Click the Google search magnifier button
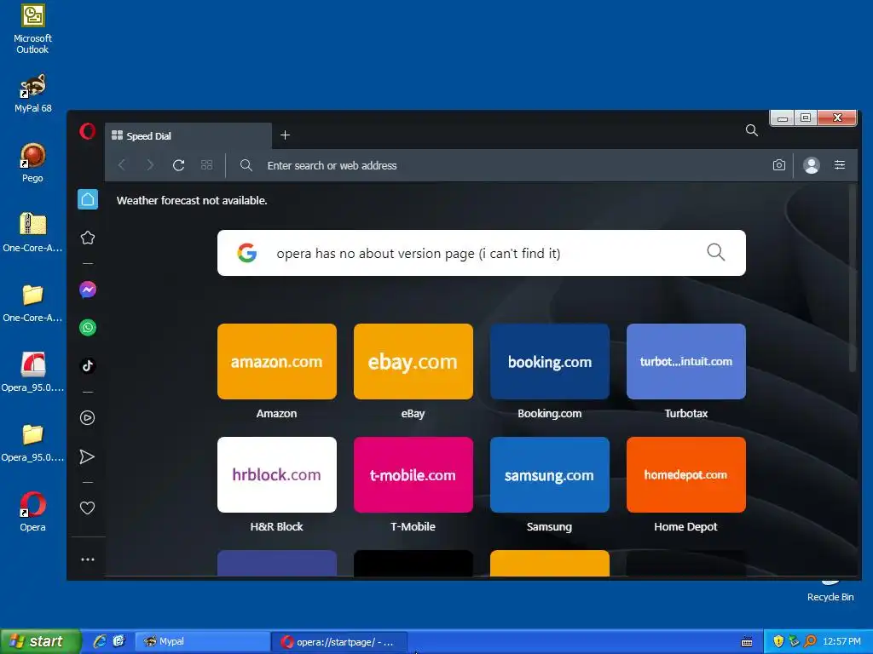 (x=715, y=252)
